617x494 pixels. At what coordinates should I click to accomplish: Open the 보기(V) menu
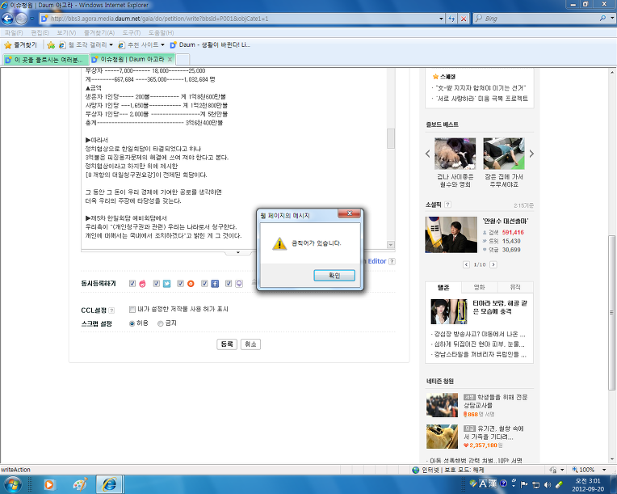pos(66,32)
